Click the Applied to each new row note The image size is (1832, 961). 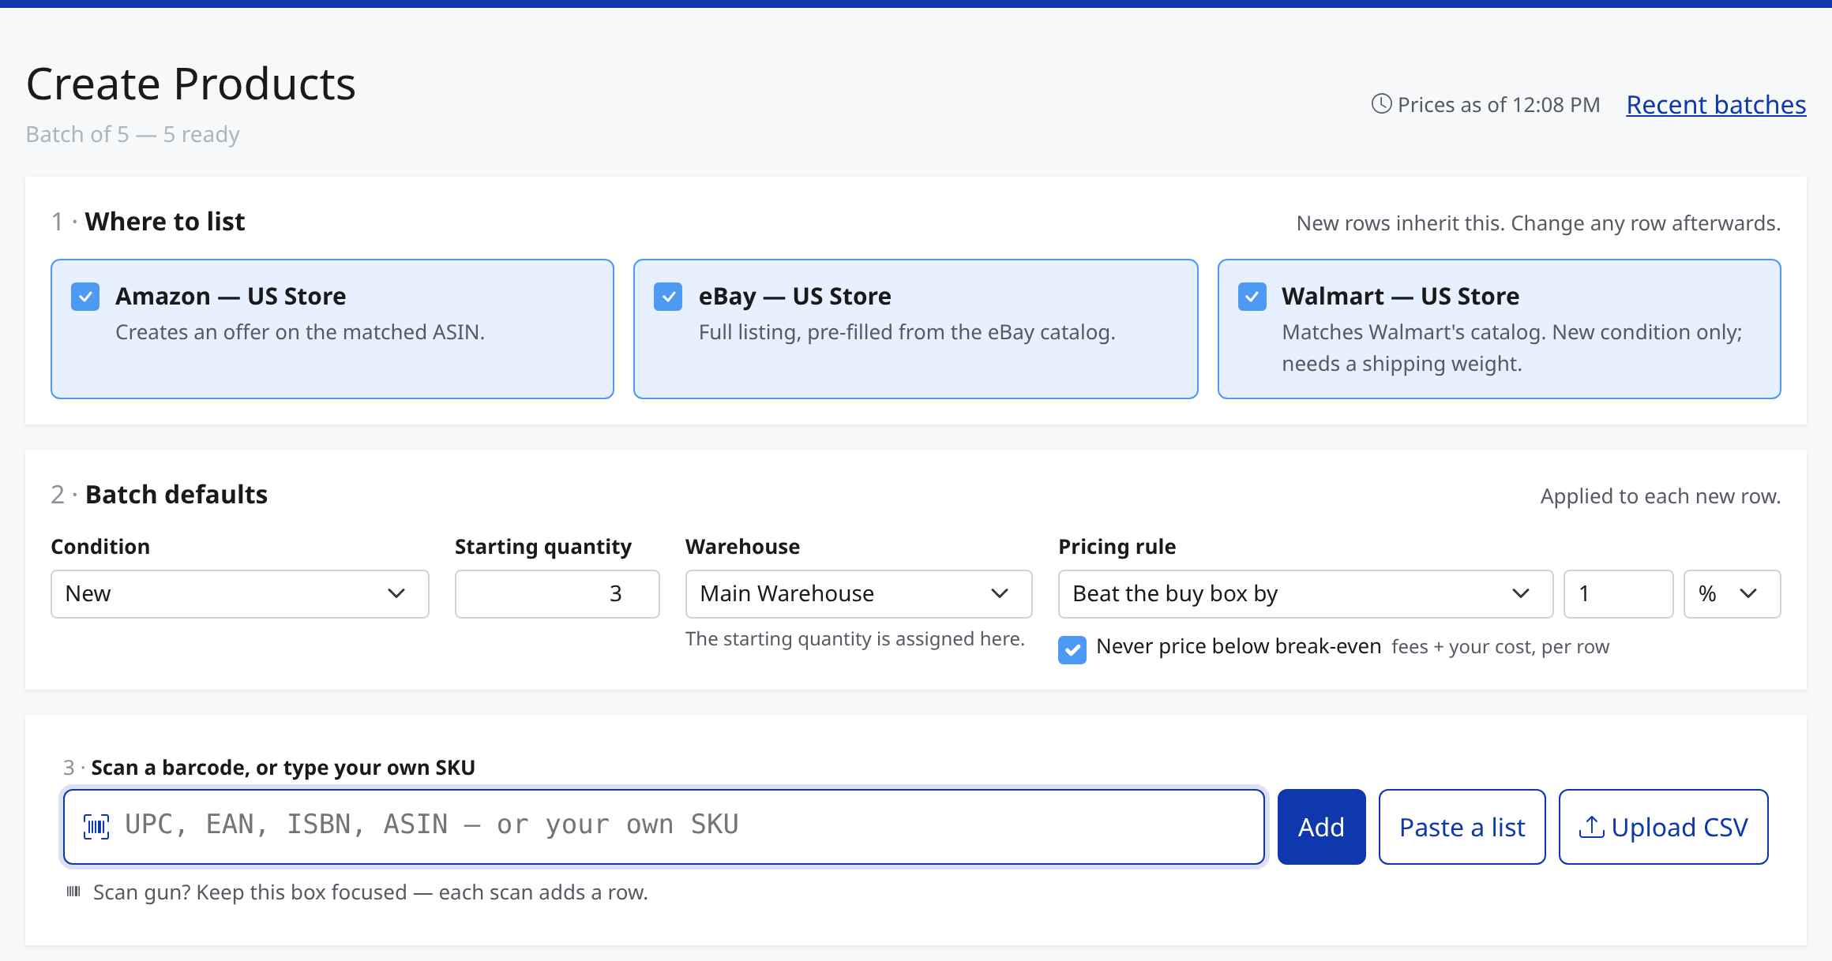(1661, 496)
